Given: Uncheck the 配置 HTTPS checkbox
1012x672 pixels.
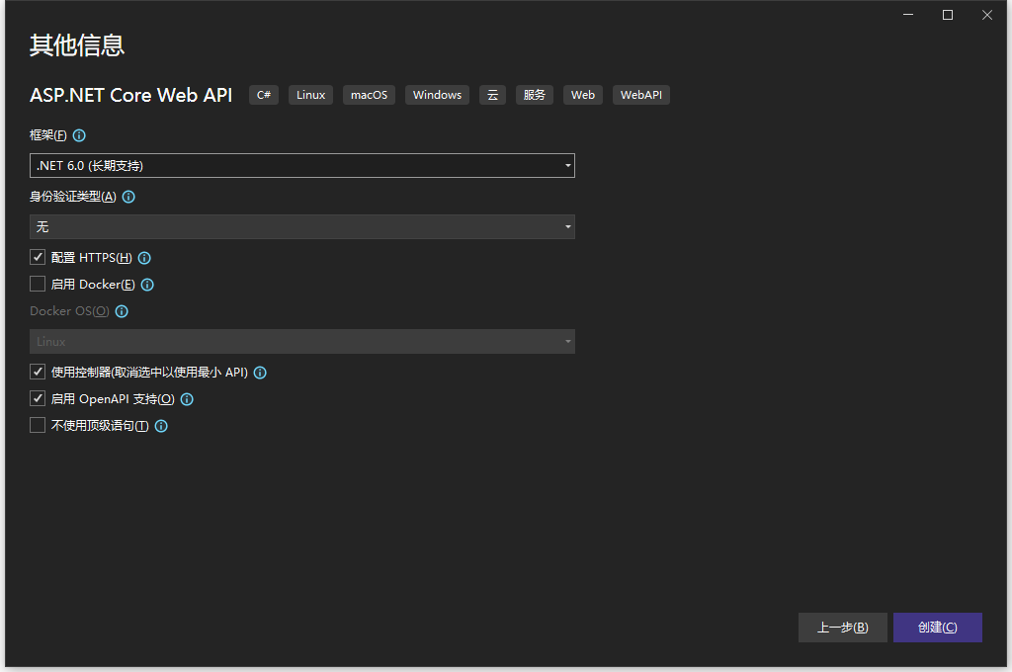Looking at the screenshot, I should pos(38,258).
